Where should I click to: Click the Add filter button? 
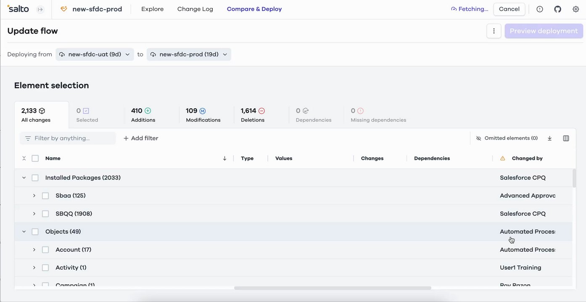pyautogui.click(x=140, y=138)
